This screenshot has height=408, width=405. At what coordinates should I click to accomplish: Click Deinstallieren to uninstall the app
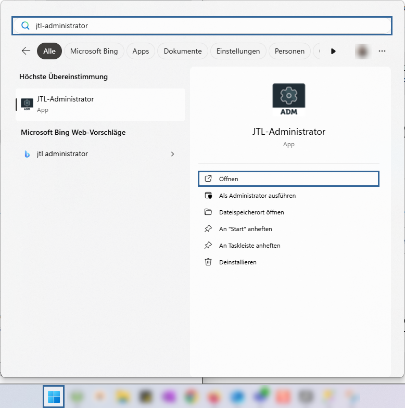click(237, 262)
